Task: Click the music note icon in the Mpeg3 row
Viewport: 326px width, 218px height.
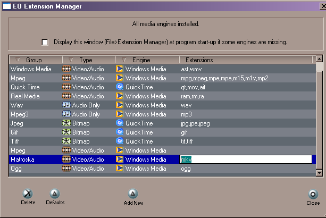Action: (66, 114)
